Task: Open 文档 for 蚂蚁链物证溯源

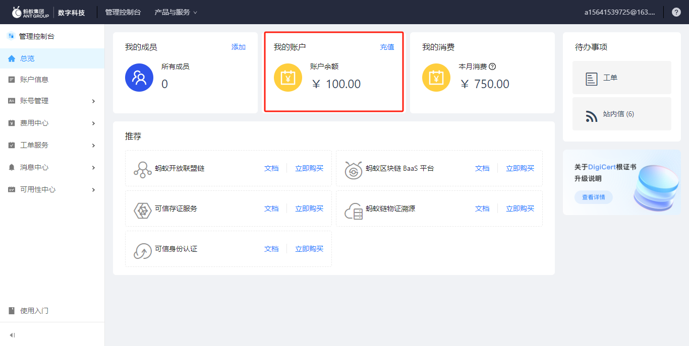Action: pyautogui.click(x=482, y=209)
